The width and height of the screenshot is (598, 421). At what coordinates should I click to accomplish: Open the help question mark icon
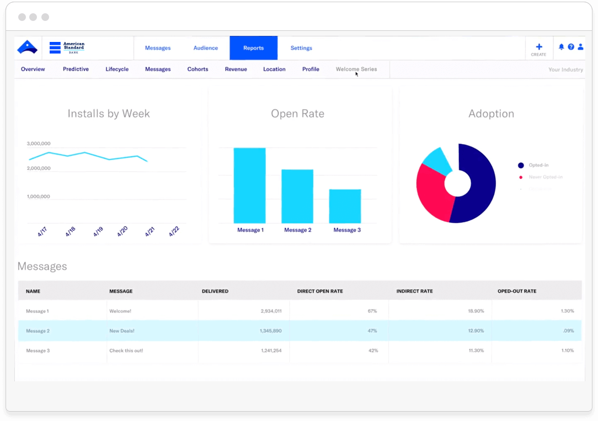pos(571,47)
